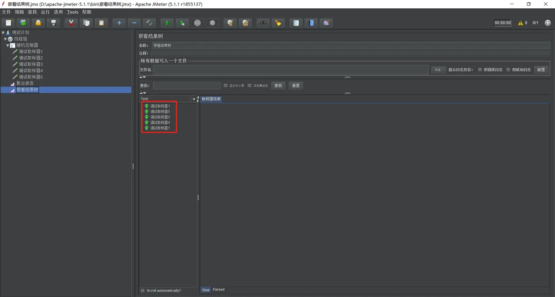The width and height of the screenshot is (555, 297).
Task: Click the Paste clipboard icon
Action: (101, 23)
